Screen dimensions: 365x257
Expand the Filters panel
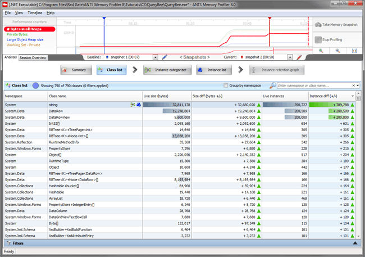(354, 243)
